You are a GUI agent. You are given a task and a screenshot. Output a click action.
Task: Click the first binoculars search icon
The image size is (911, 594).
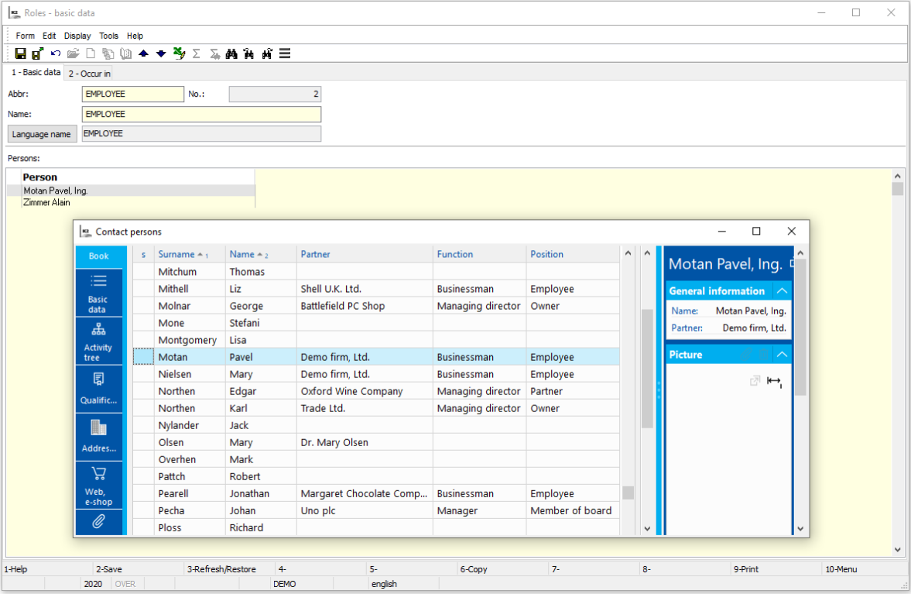[231, 53]
